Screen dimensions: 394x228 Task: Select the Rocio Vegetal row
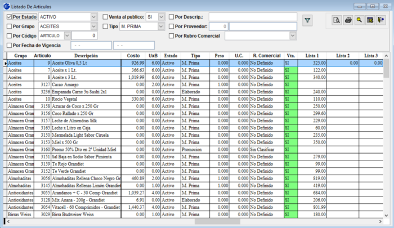194,99
